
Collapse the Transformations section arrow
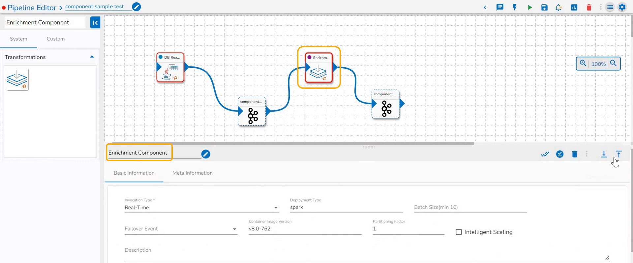(92, 57)
